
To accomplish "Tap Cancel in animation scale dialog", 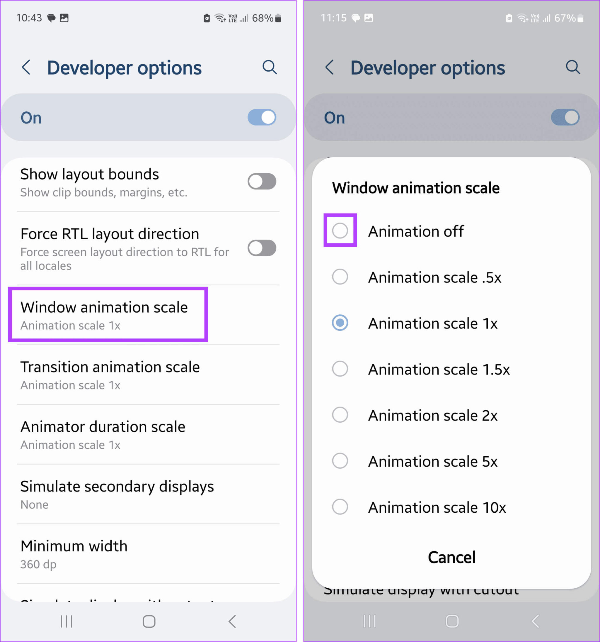I will point(451,557).
